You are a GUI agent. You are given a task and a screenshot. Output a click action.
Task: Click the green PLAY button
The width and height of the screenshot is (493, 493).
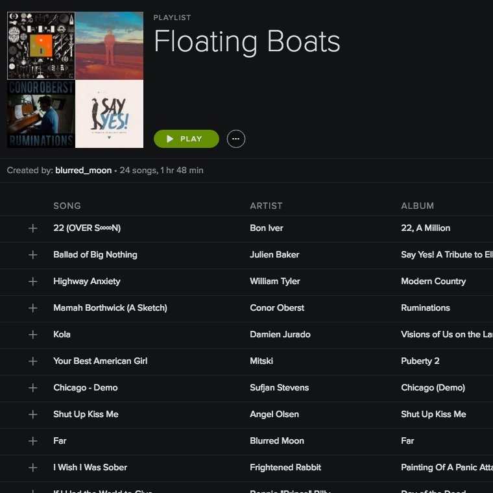pos(186,139)
